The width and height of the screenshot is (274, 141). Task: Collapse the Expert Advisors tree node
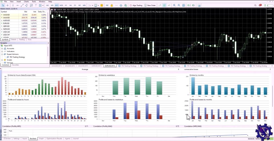pos(2,54)
